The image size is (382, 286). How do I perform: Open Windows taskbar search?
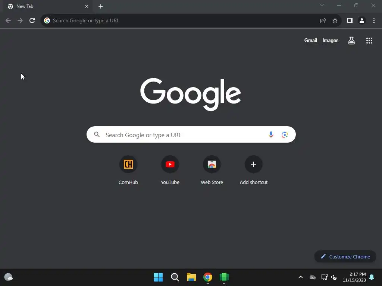(175, 277)
